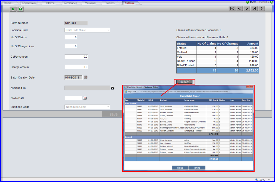
Task: Click the On Hold status row
Action: [217, 52]
